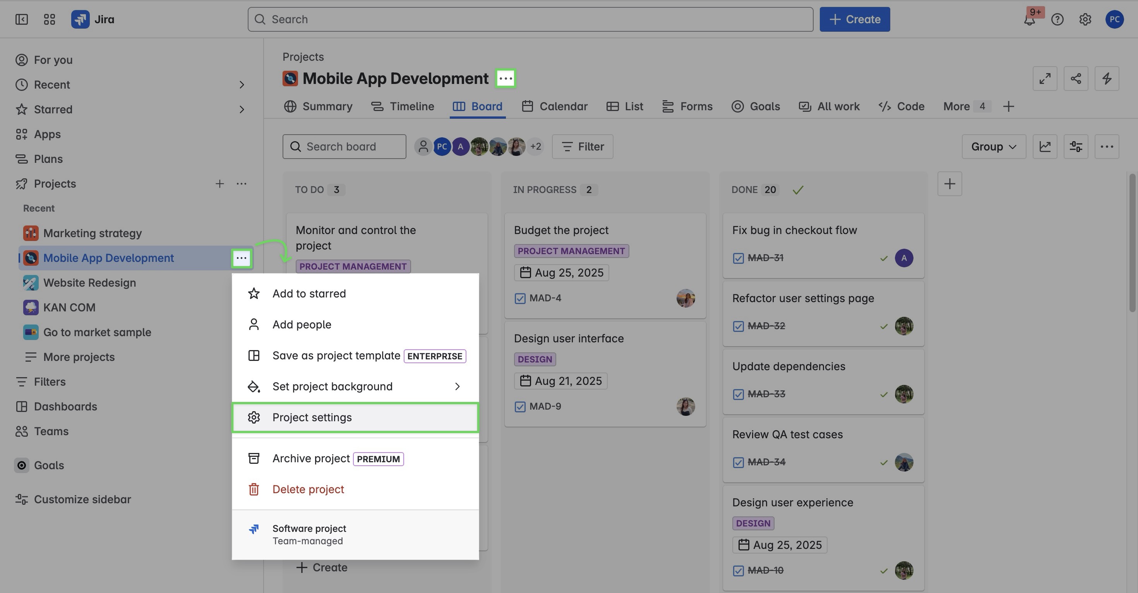Click MAD-4 task type checkbox icon
The height and width of the screenshot is (593, 1138).
coord(520,299)
